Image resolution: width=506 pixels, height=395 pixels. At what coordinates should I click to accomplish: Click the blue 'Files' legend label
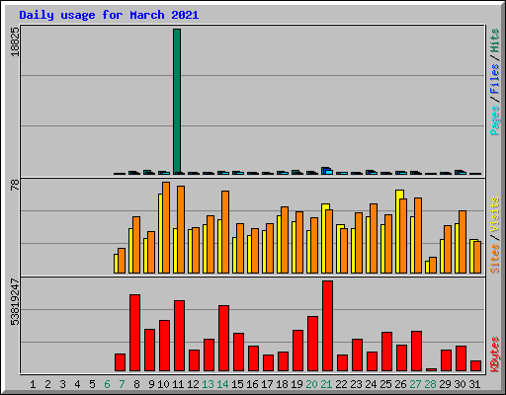494,79
